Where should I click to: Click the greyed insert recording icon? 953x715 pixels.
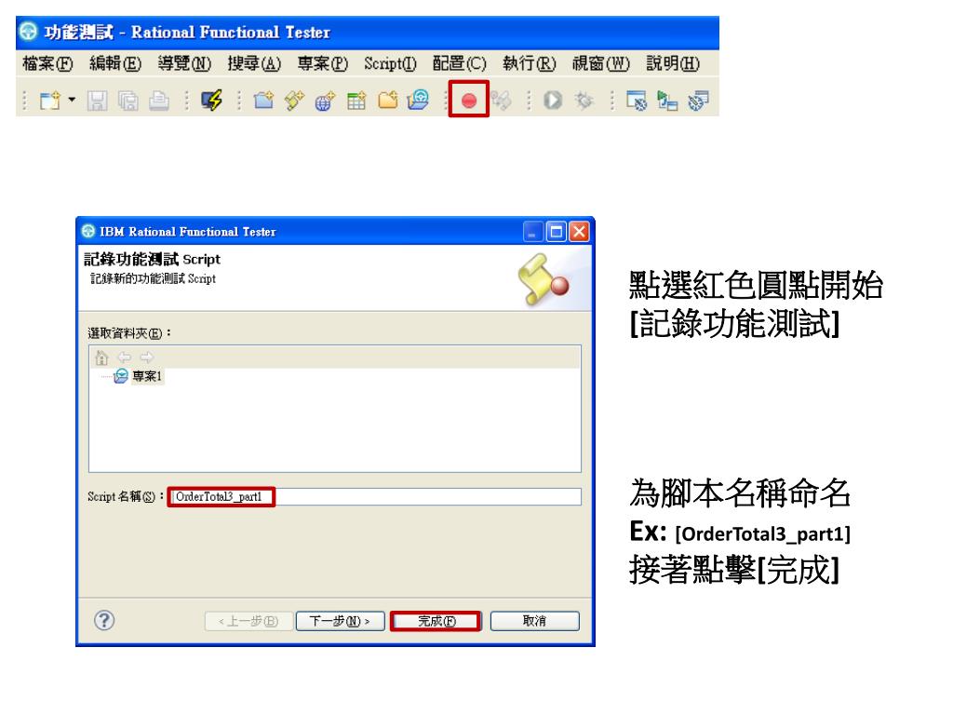501,101
